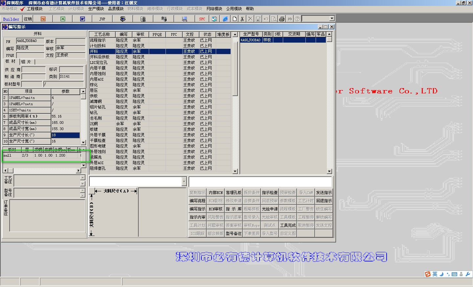This screenshot has height=287, width=473.
Task: Click the Builder toolbar button
Action: [11, 19]
